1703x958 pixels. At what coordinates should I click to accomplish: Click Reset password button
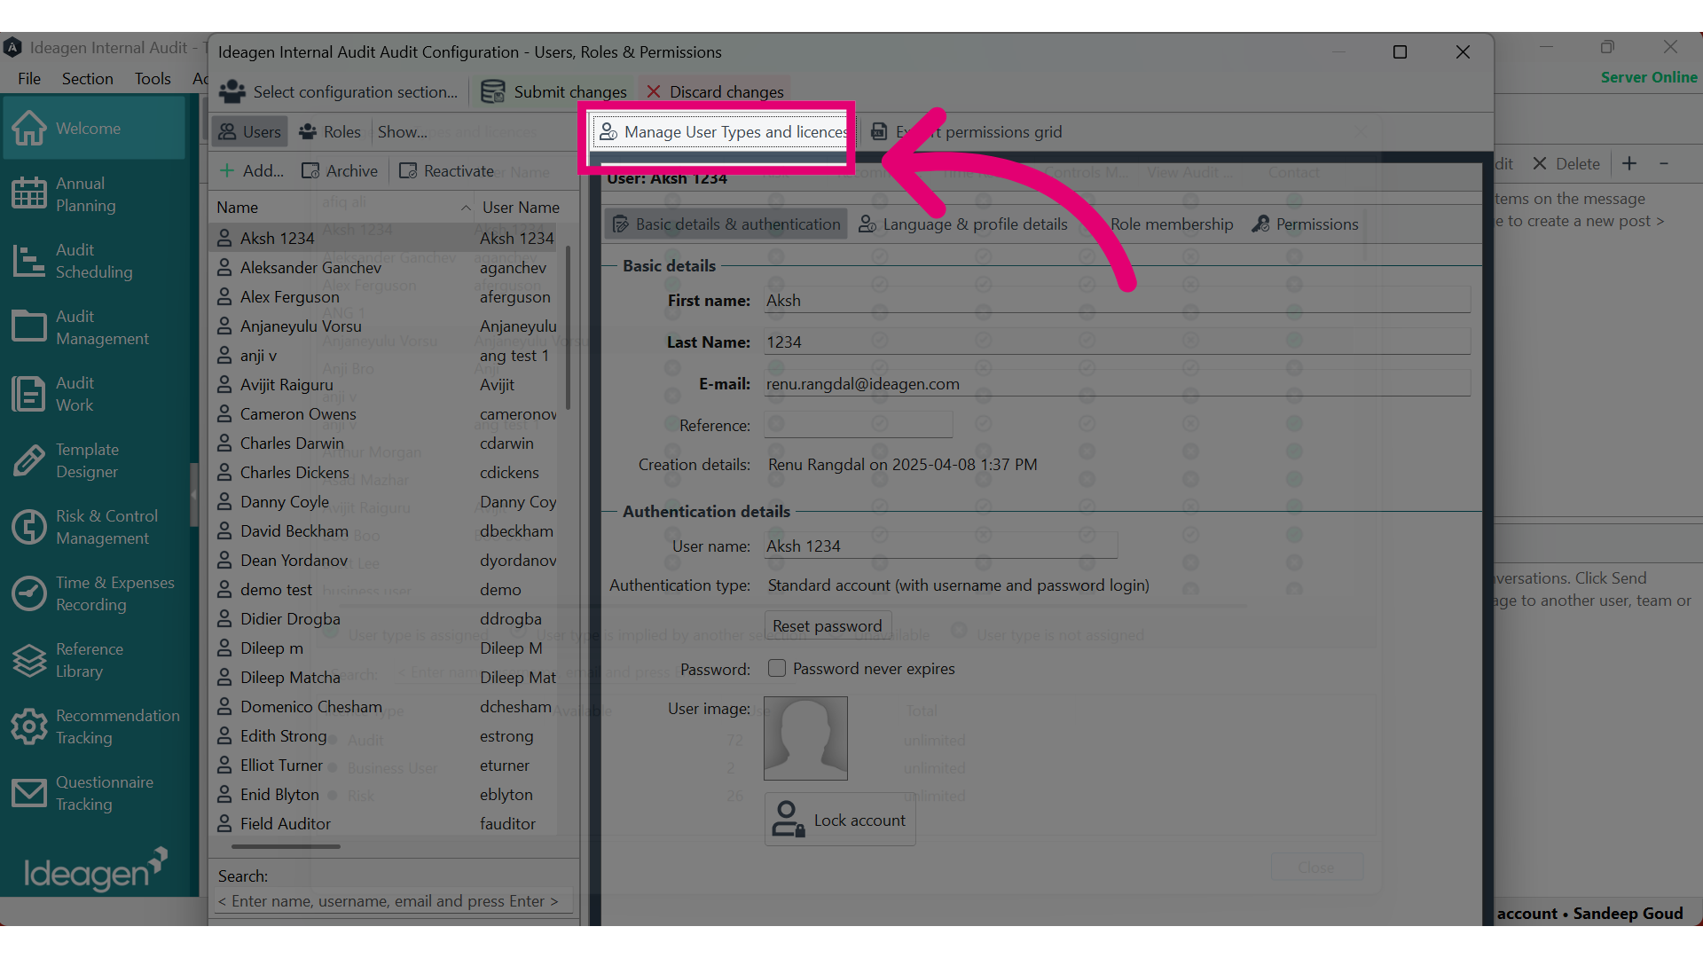[x=828, y=626]
